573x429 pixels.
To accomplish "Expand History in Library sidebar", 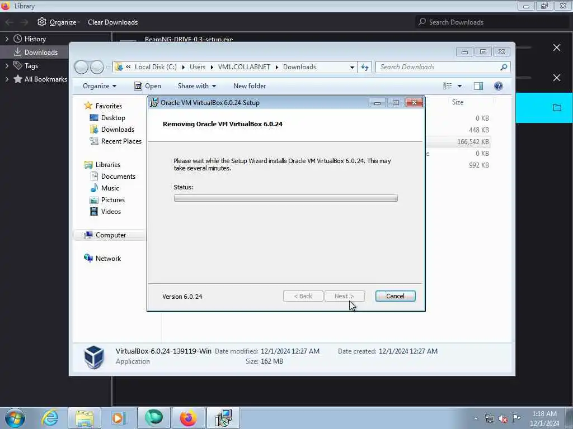I will (7, 39).
